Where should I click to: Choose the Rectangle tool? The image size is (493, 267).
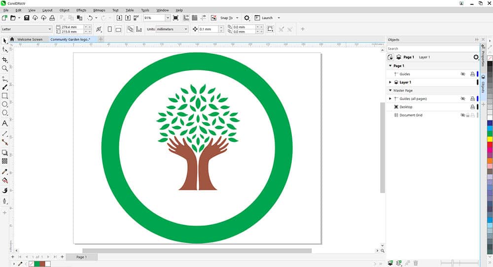pos(5,96)
